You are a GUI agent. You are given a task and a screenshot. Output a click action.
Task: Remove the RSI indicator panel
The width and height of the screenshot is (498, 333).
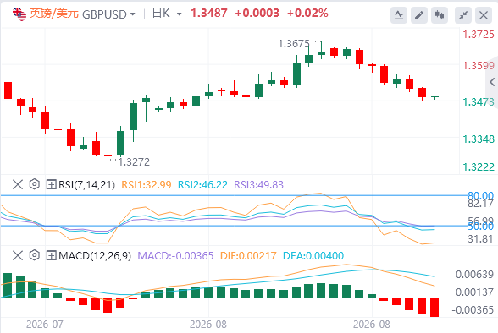(18, 184)
